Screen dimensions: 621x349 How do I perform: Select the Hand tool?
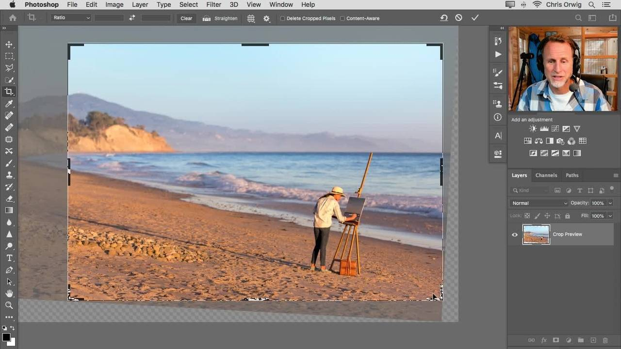coord(9,294)
